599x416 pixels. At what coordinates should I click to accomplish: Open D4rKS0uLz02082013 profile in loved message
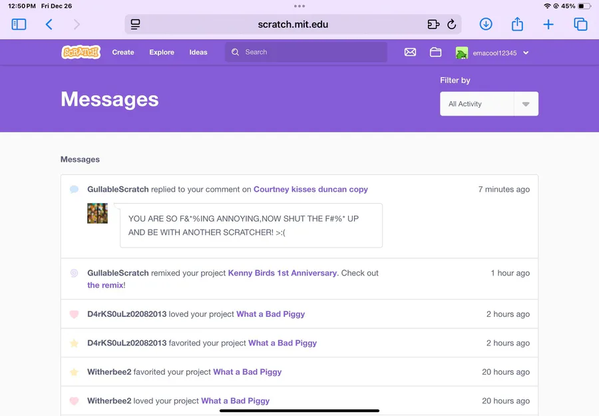[127, 314]
